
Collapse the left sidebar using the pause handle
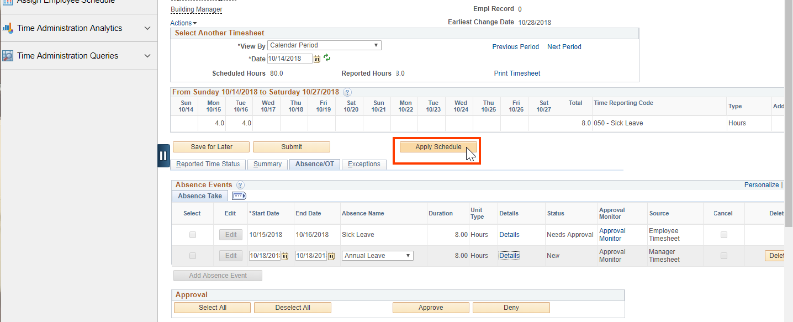click(x=163, y=155)
